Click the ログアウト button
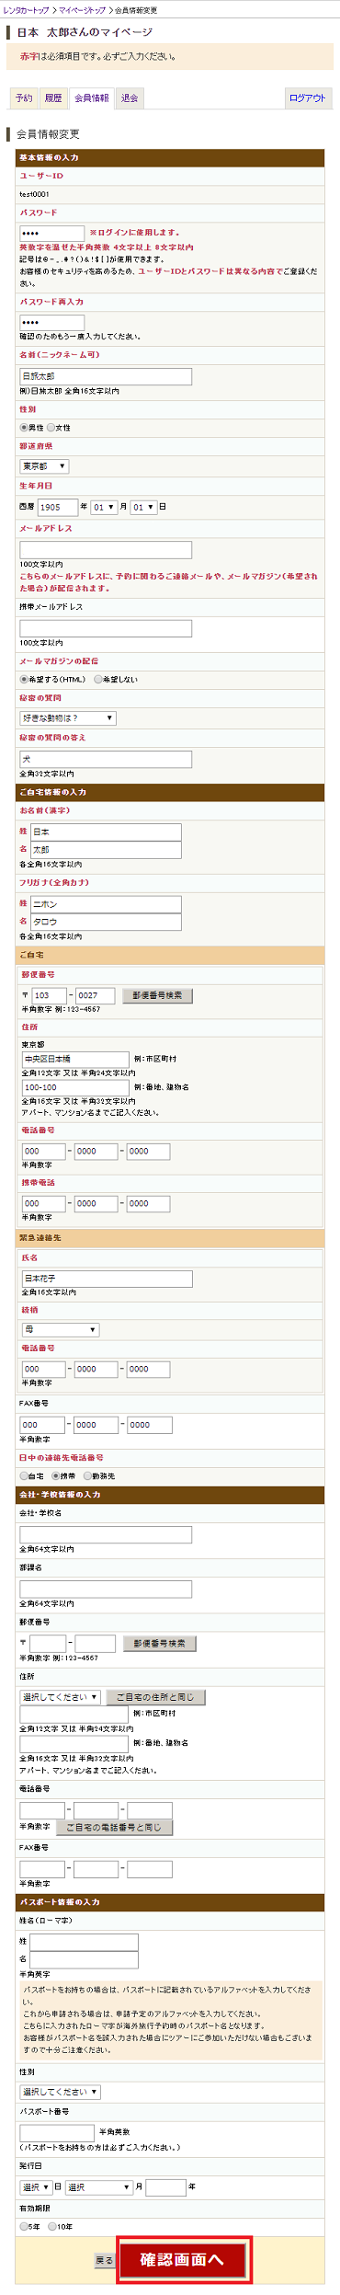This screenshot has height=2295, width=340. click(307, 98)
